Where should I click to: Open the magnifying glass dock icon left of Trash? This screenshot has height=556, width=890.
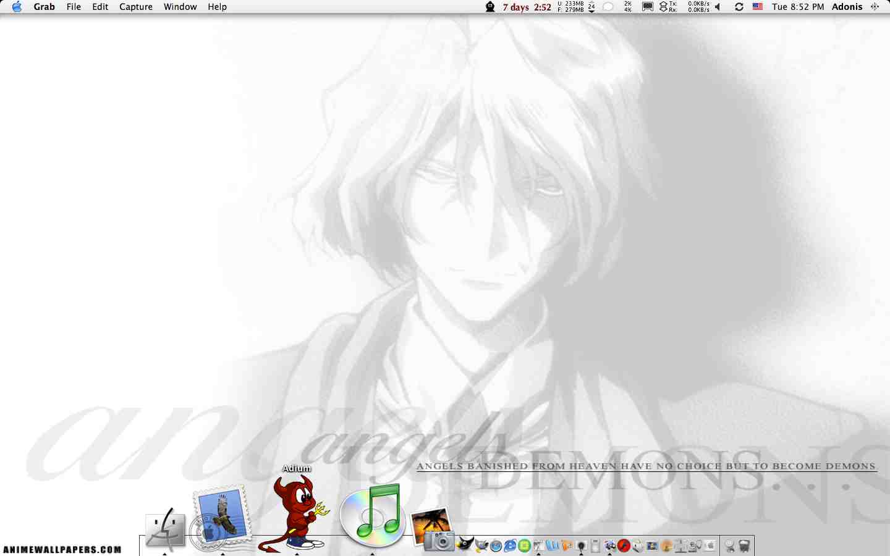click(730, 545)
